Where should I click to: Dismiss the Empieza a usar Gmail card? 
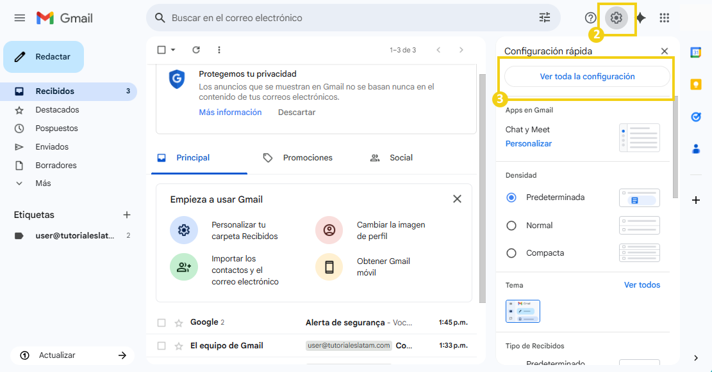458,199
